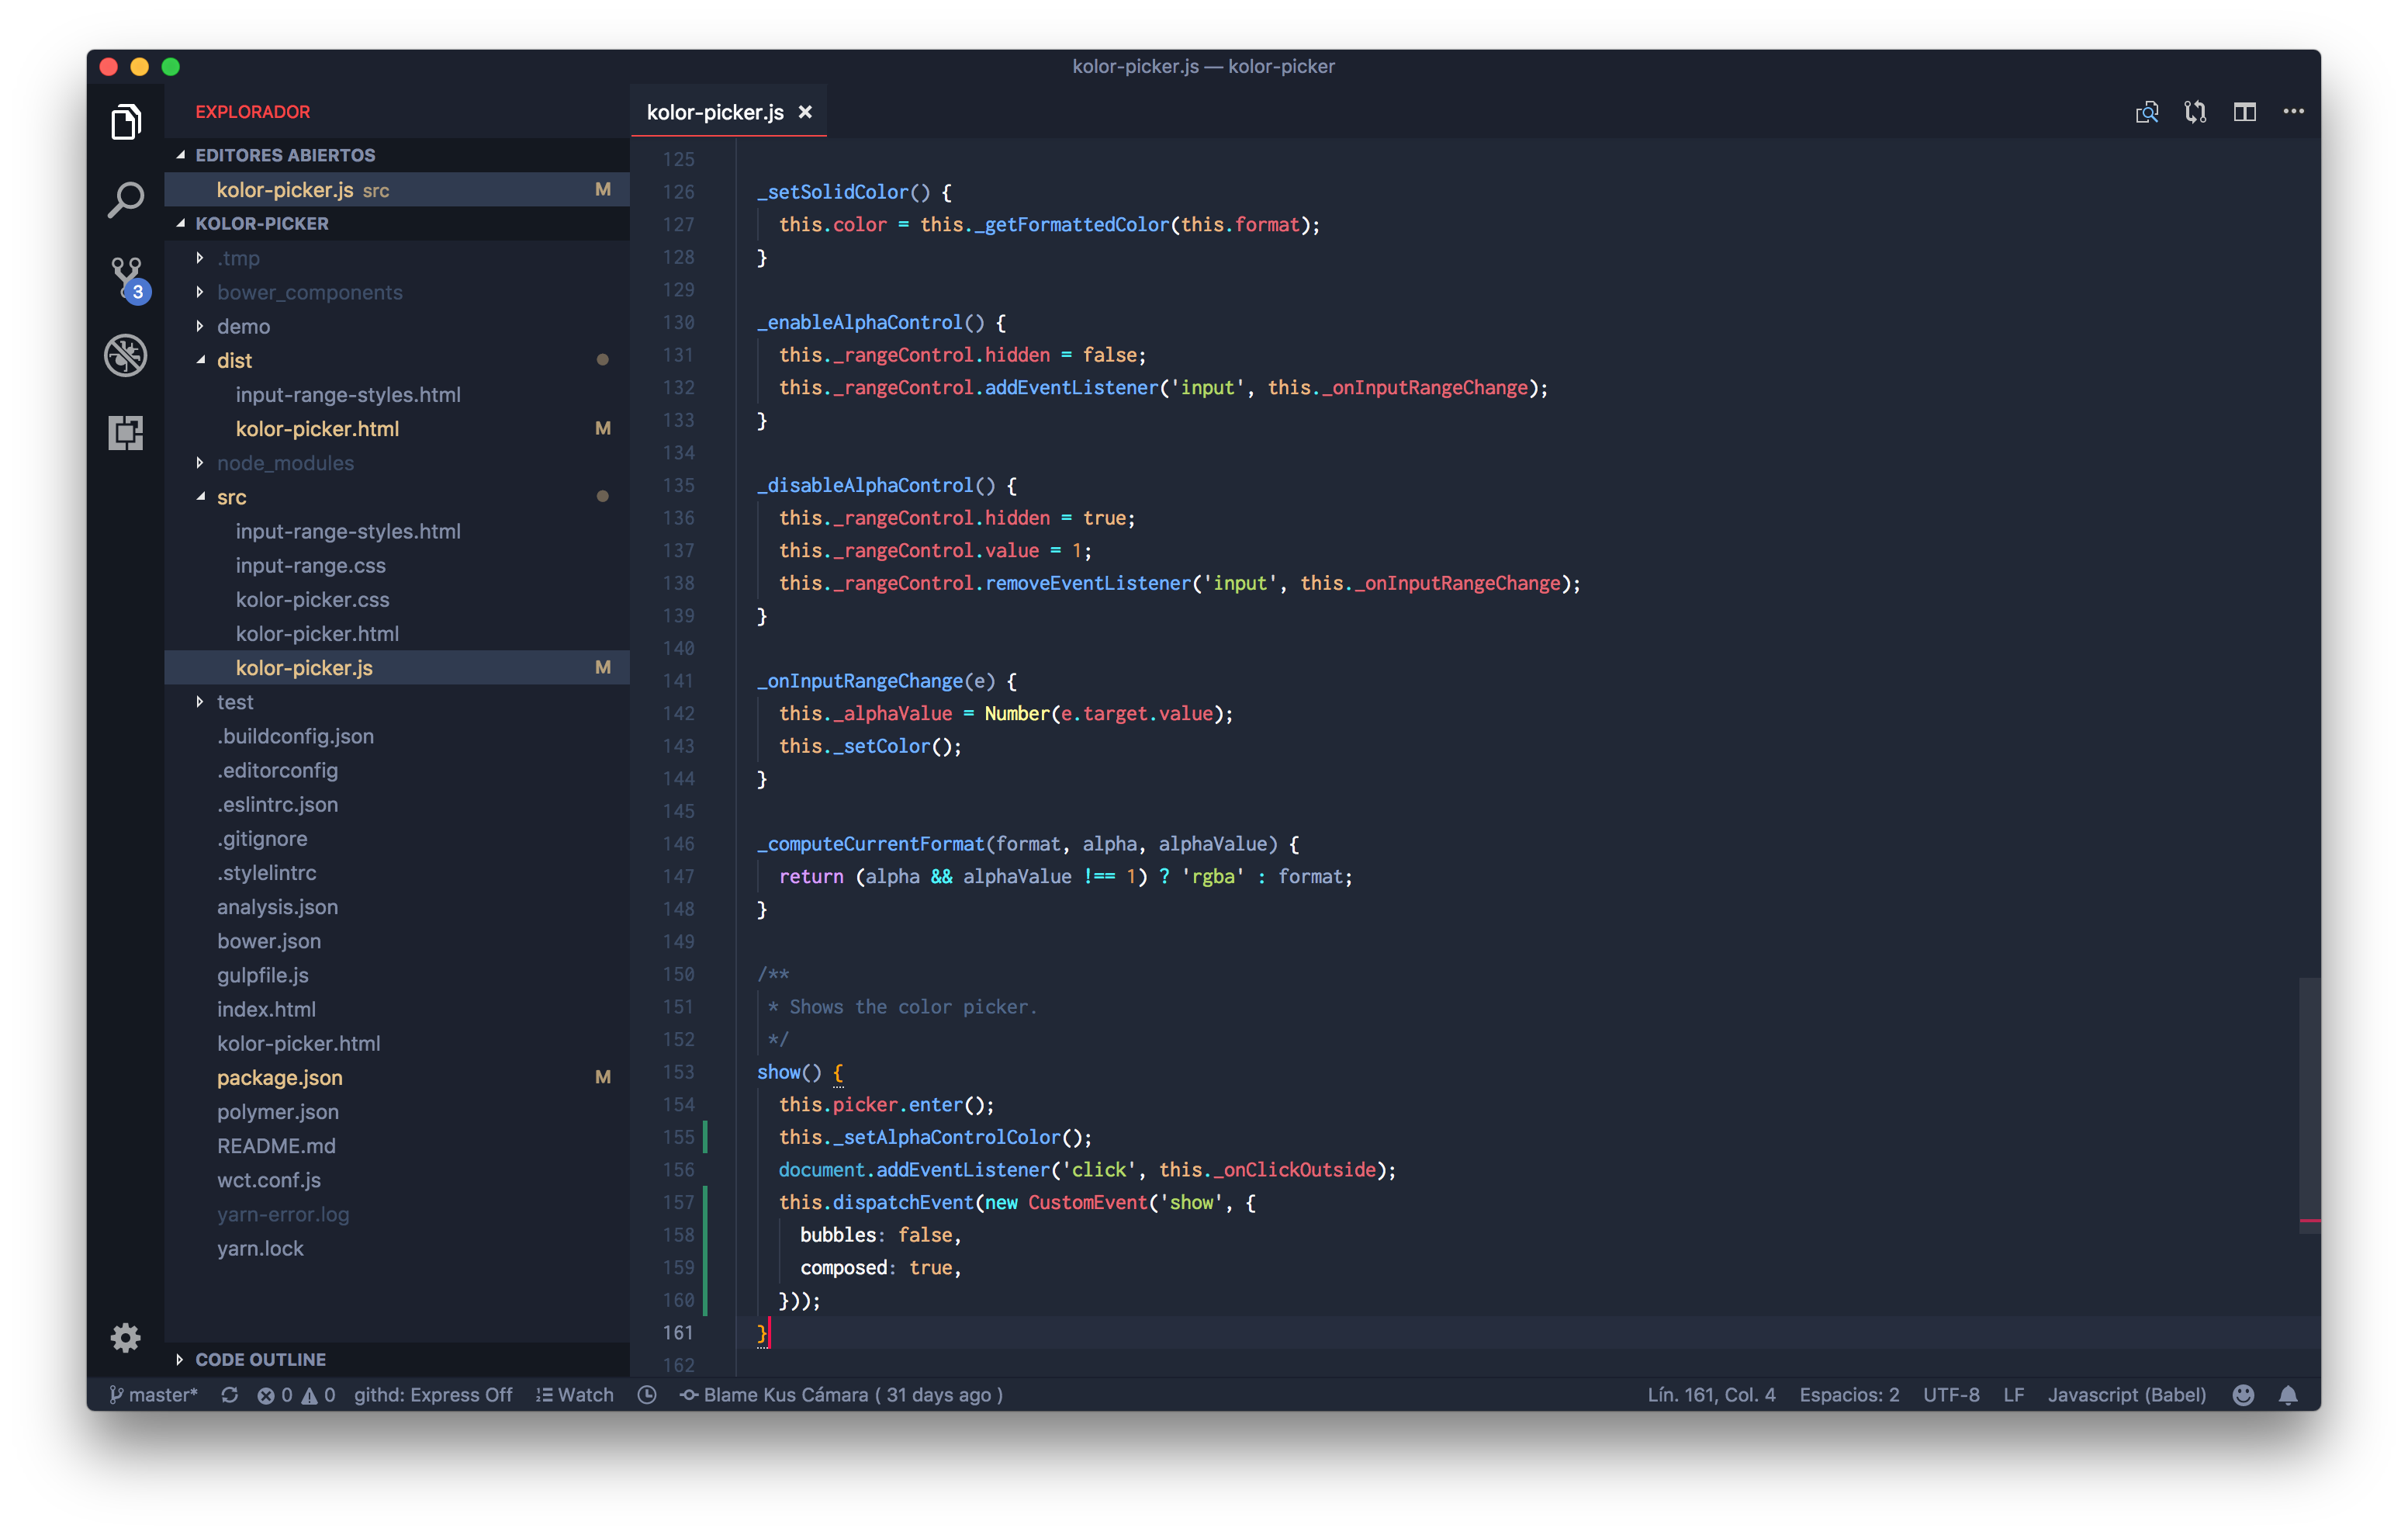Click the notifications bell in the status bar
The width and height of the screenshot is (2408, 1535).
(x=2287, y=1395)
